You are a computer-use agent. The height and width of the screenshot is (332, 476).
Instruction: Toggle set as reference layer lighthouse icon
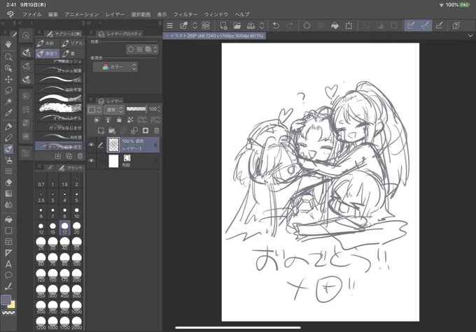click(108, 120)
